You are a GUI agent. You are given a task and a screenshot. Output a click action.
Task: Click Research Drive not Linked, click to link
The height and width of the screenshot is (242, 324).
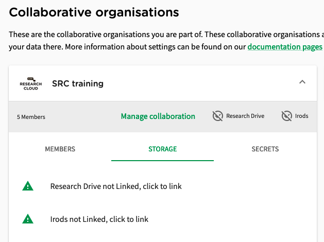pyautogui.click(x=116, y=186)
